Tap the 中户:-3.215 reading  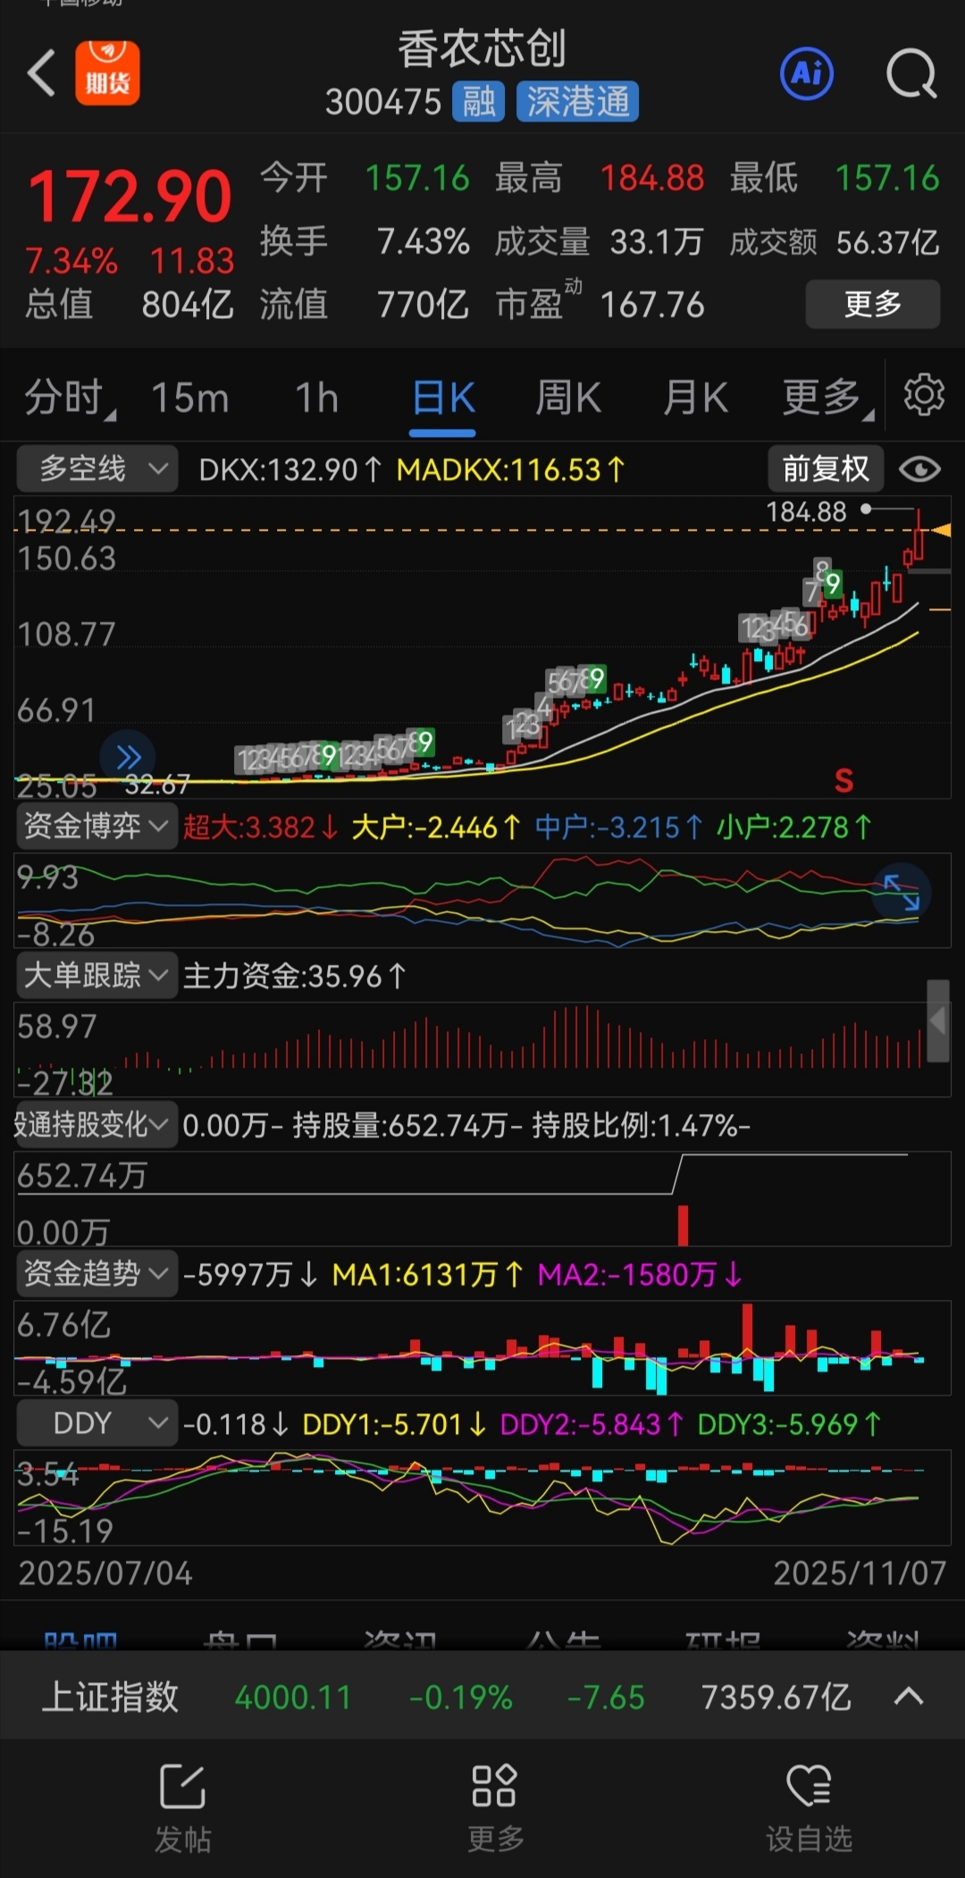(x=619, y=827)
